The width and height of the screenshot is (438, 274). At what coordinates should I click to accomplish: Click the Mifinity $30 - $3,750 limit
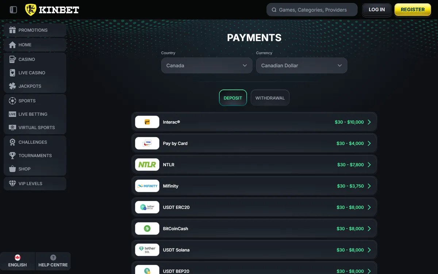[x=350, y=186]
